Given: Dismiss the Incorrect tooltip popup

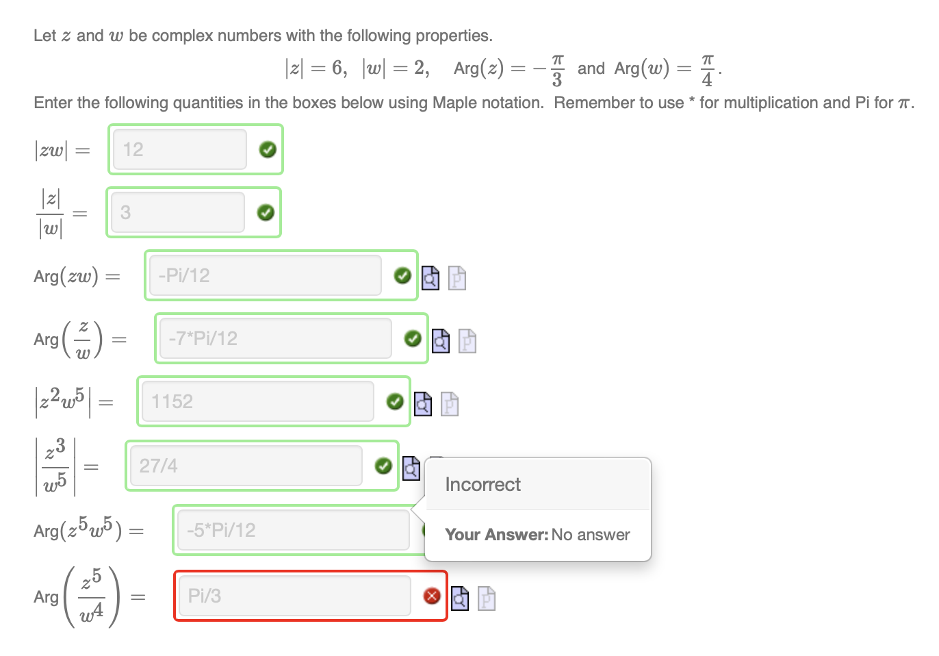Looking at the screenshot, I should [x=538, y=485].
